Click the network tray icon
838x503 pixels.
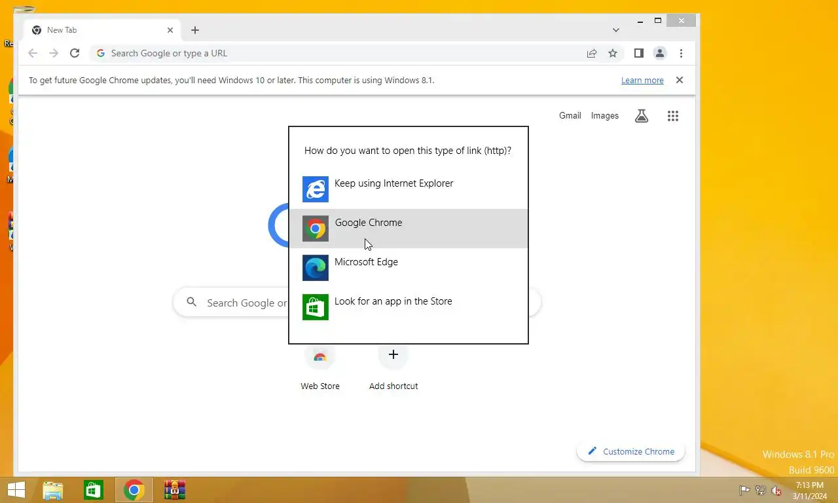tap(761, 490)
